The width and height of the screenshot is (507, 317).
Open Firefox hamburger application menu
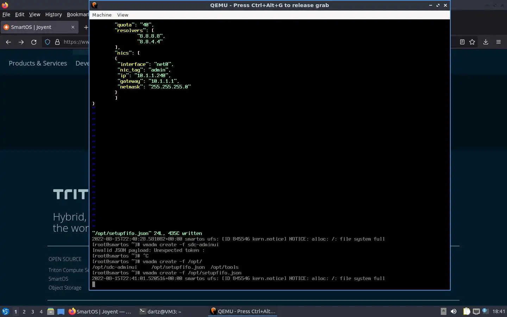click(x=499, y=42)
